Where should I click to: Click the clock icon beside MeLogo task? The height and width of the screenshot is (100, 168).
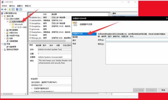click(30, 38)
